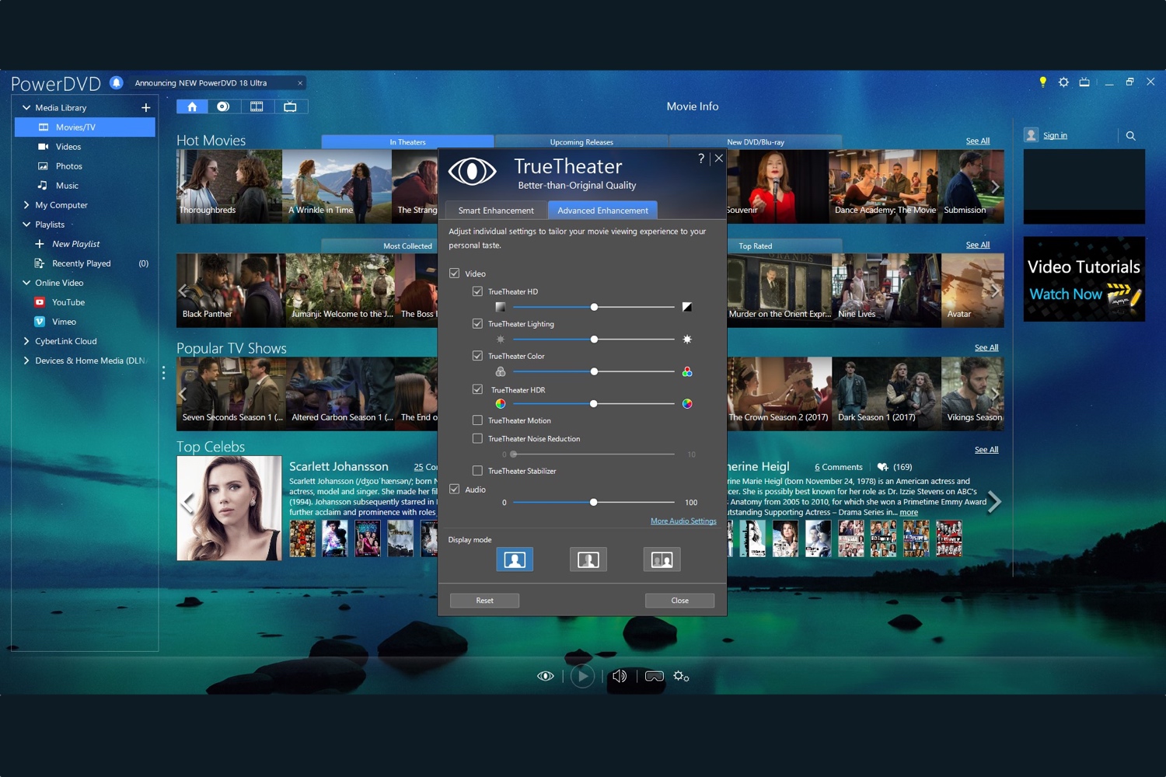The image size is (1166, 777).
Task: Disable TrueTheater Color checkbox
Action: point(477,356)
